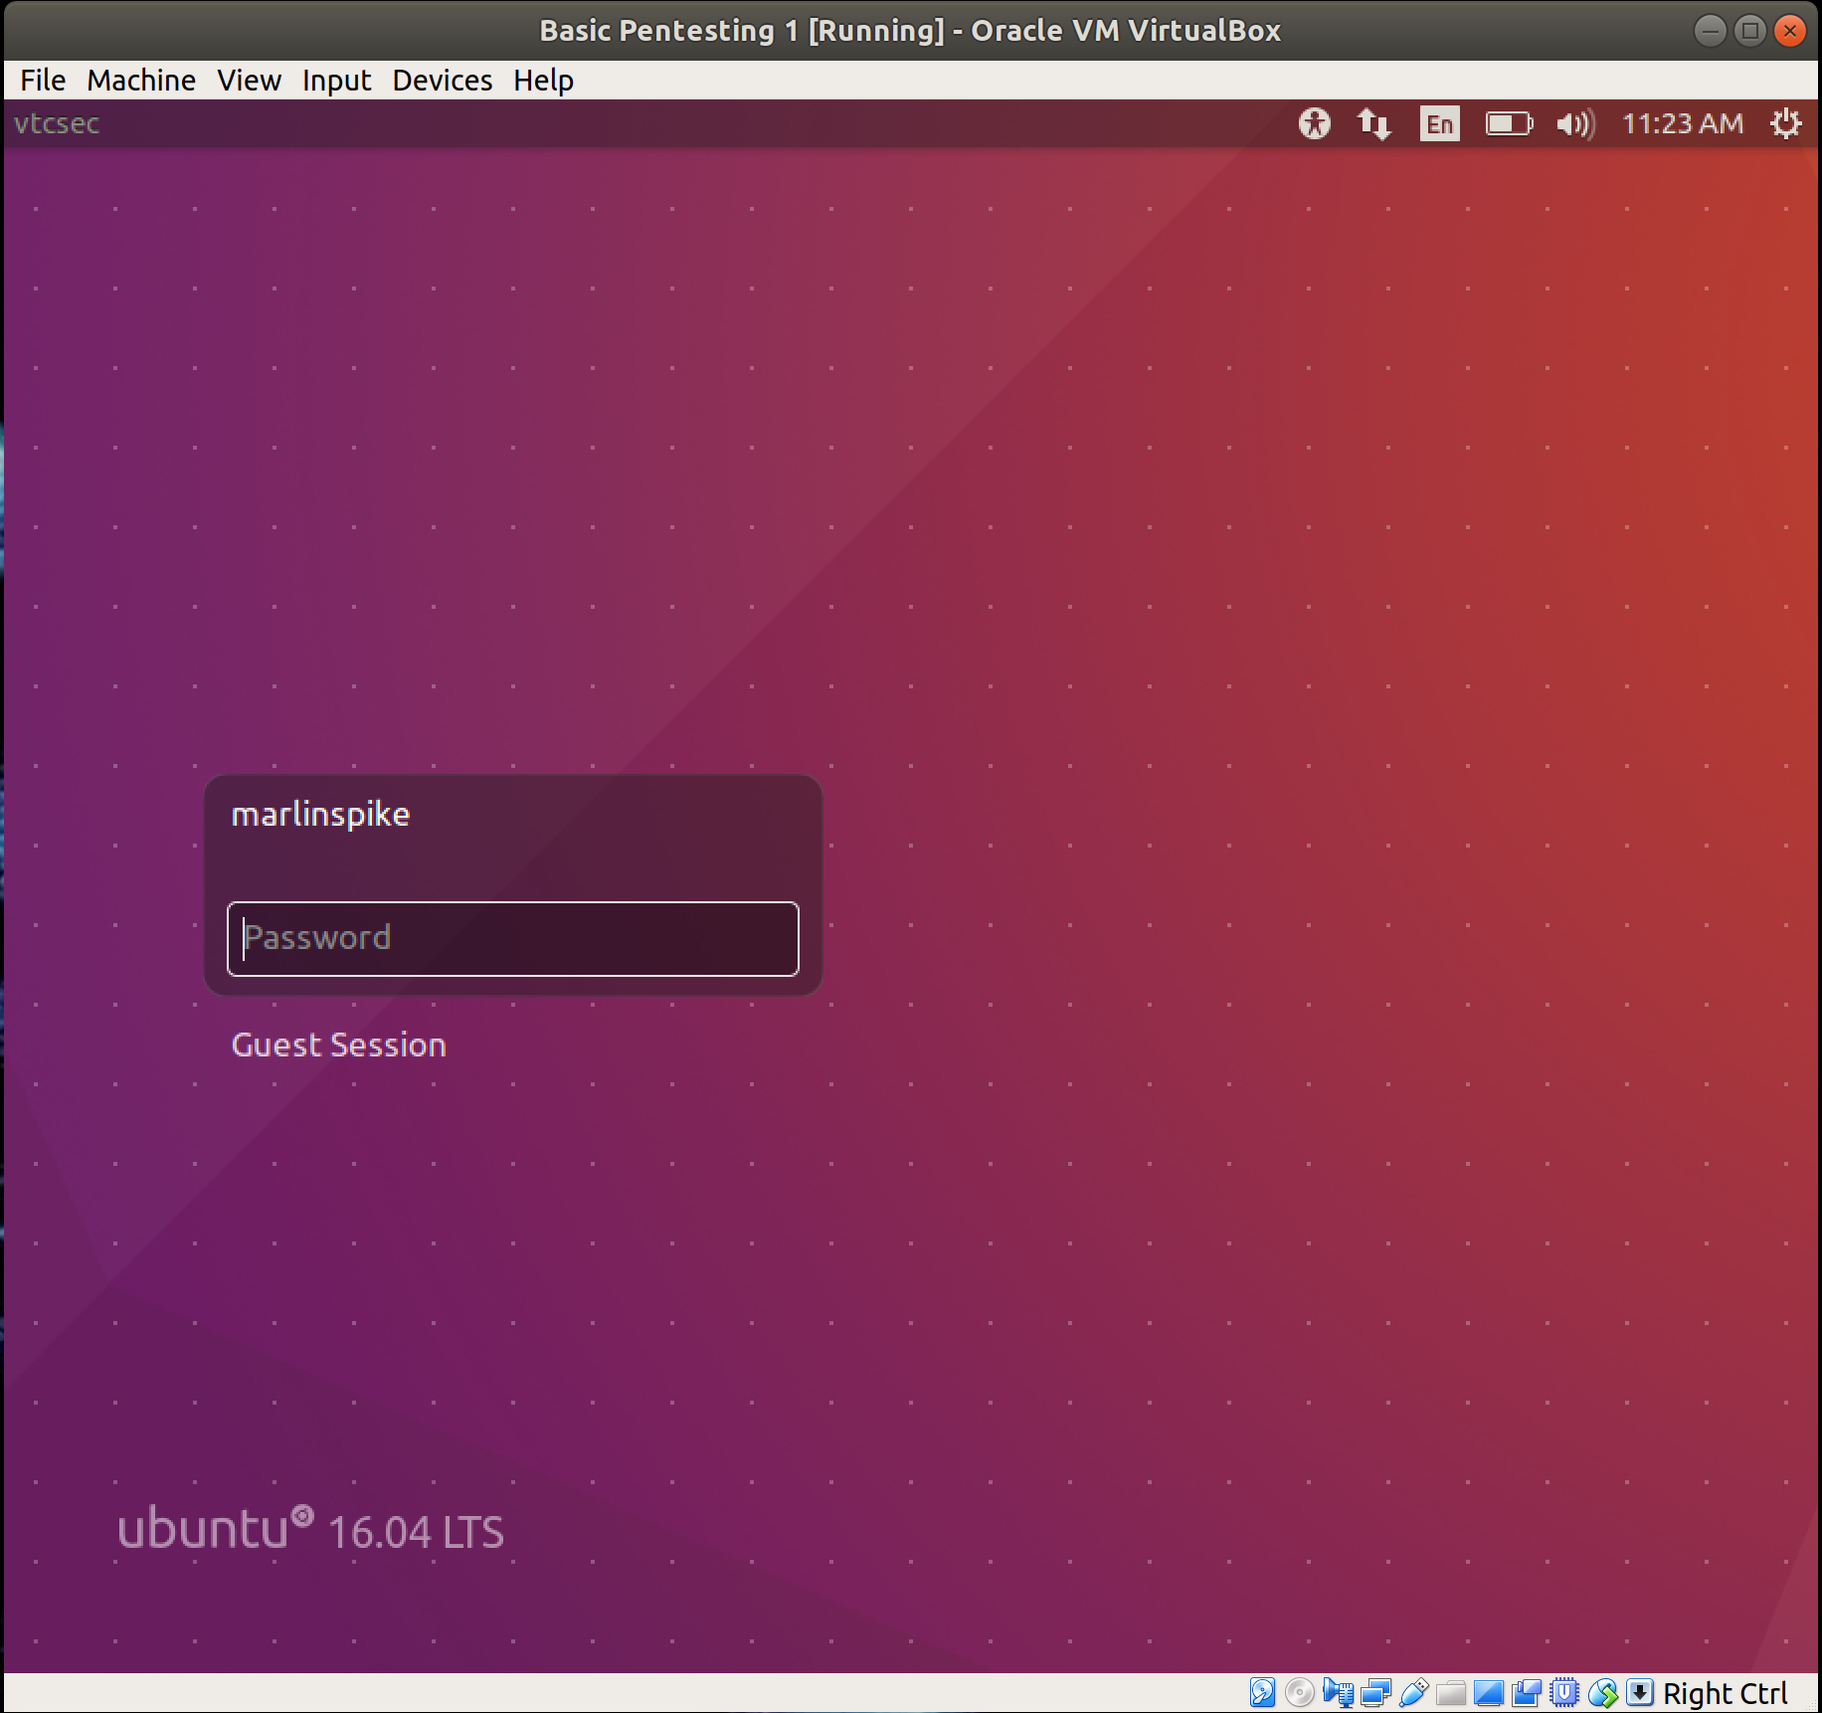Open the Help menu
Image resolution: width=1822 pixels, height=1713 pixels.
click(x=543, y=81)
